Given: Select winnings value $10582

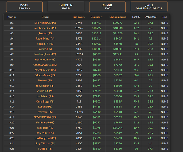Looking at the screenshot, I should (x=96, y=44).
